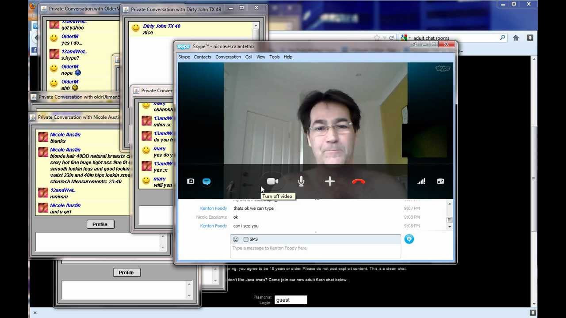Viewport: 566px width, 318px height.
Task: Click Java icon of oldrUkman conversation window
Action: pyautogui.click(x=34, y=97)
